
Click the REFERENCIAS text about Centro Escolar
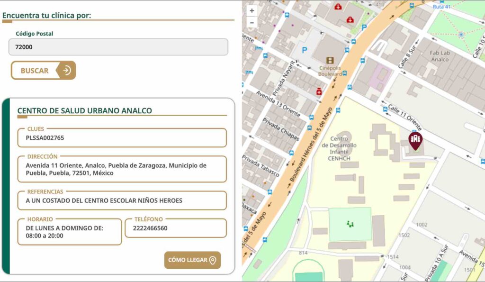104,200
